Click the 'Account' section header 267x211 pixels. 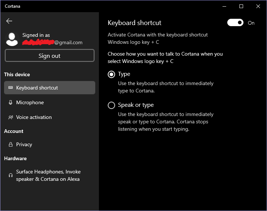[x=14, y=131]
